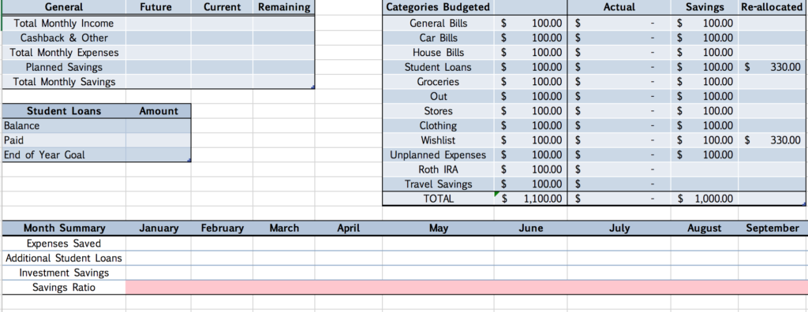Screen dimensions: 808x312
Task: Select the Investment Savings cell for August
Action: click(x=705, y=273)
